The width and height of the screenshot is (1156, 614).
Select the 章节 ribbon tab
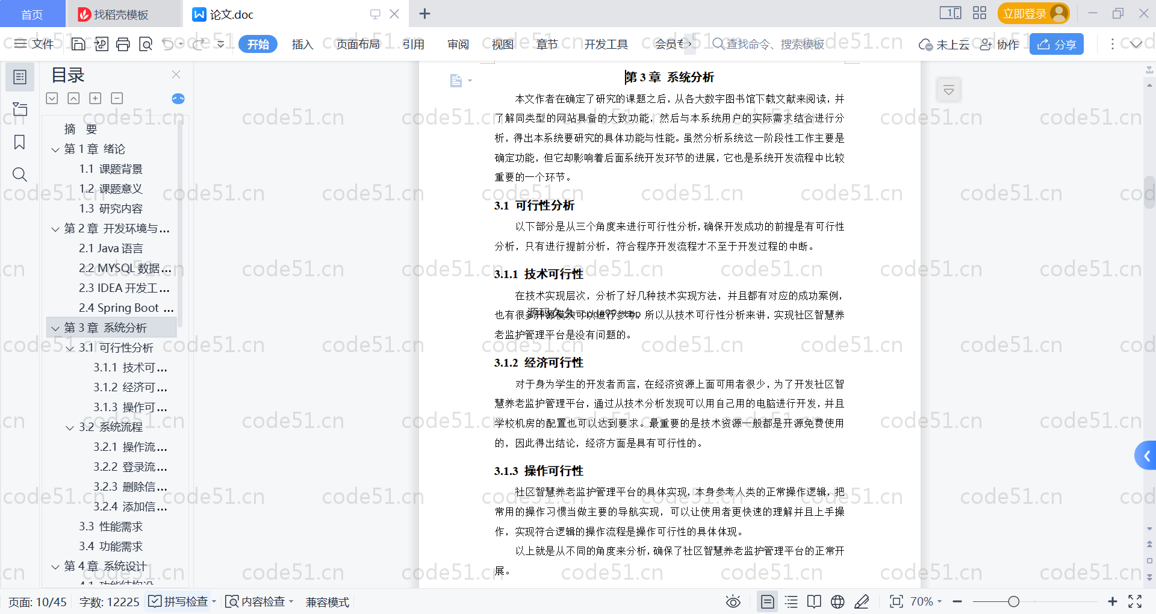click(547, 44)
